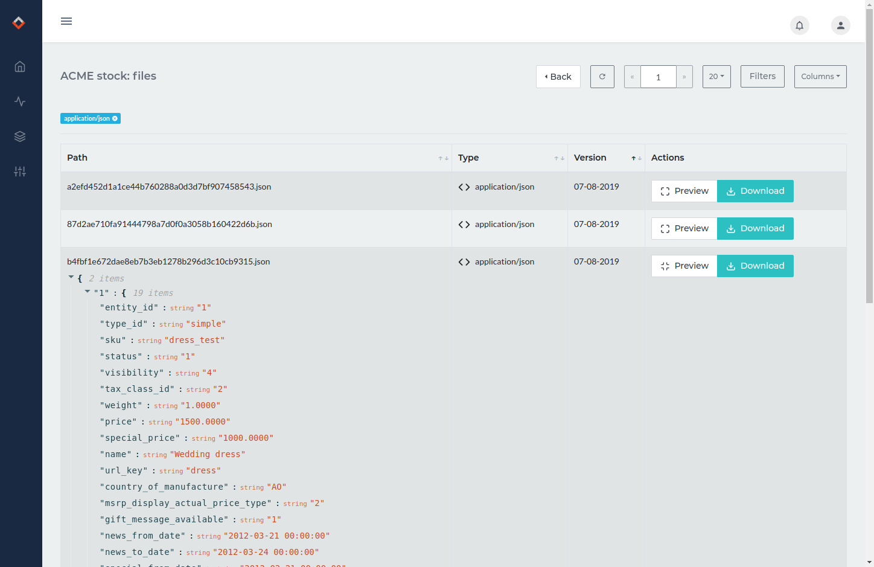This screenshot has width=874, height=567.
Task: Open the hamburger menu
Action: (66, 21)
